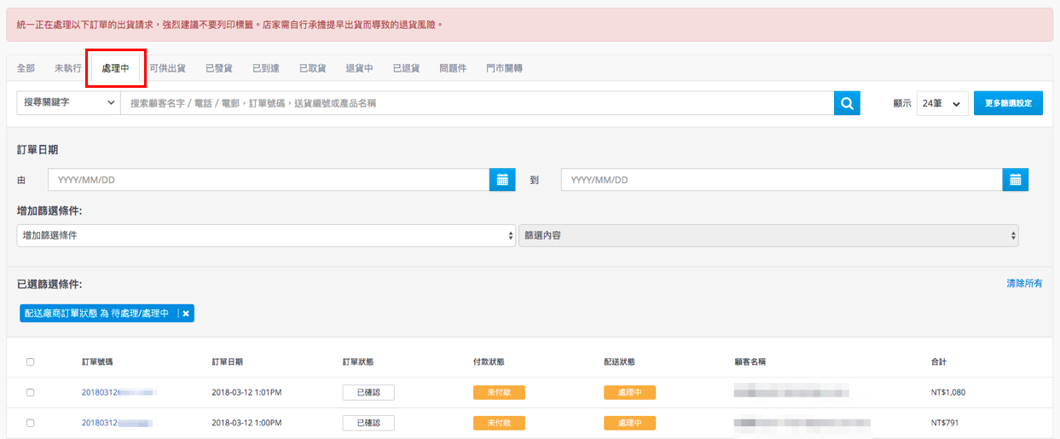Open the 門市關轉 tab
The height and width of the screenshot is (439, 1060).
tap(505, 68)
